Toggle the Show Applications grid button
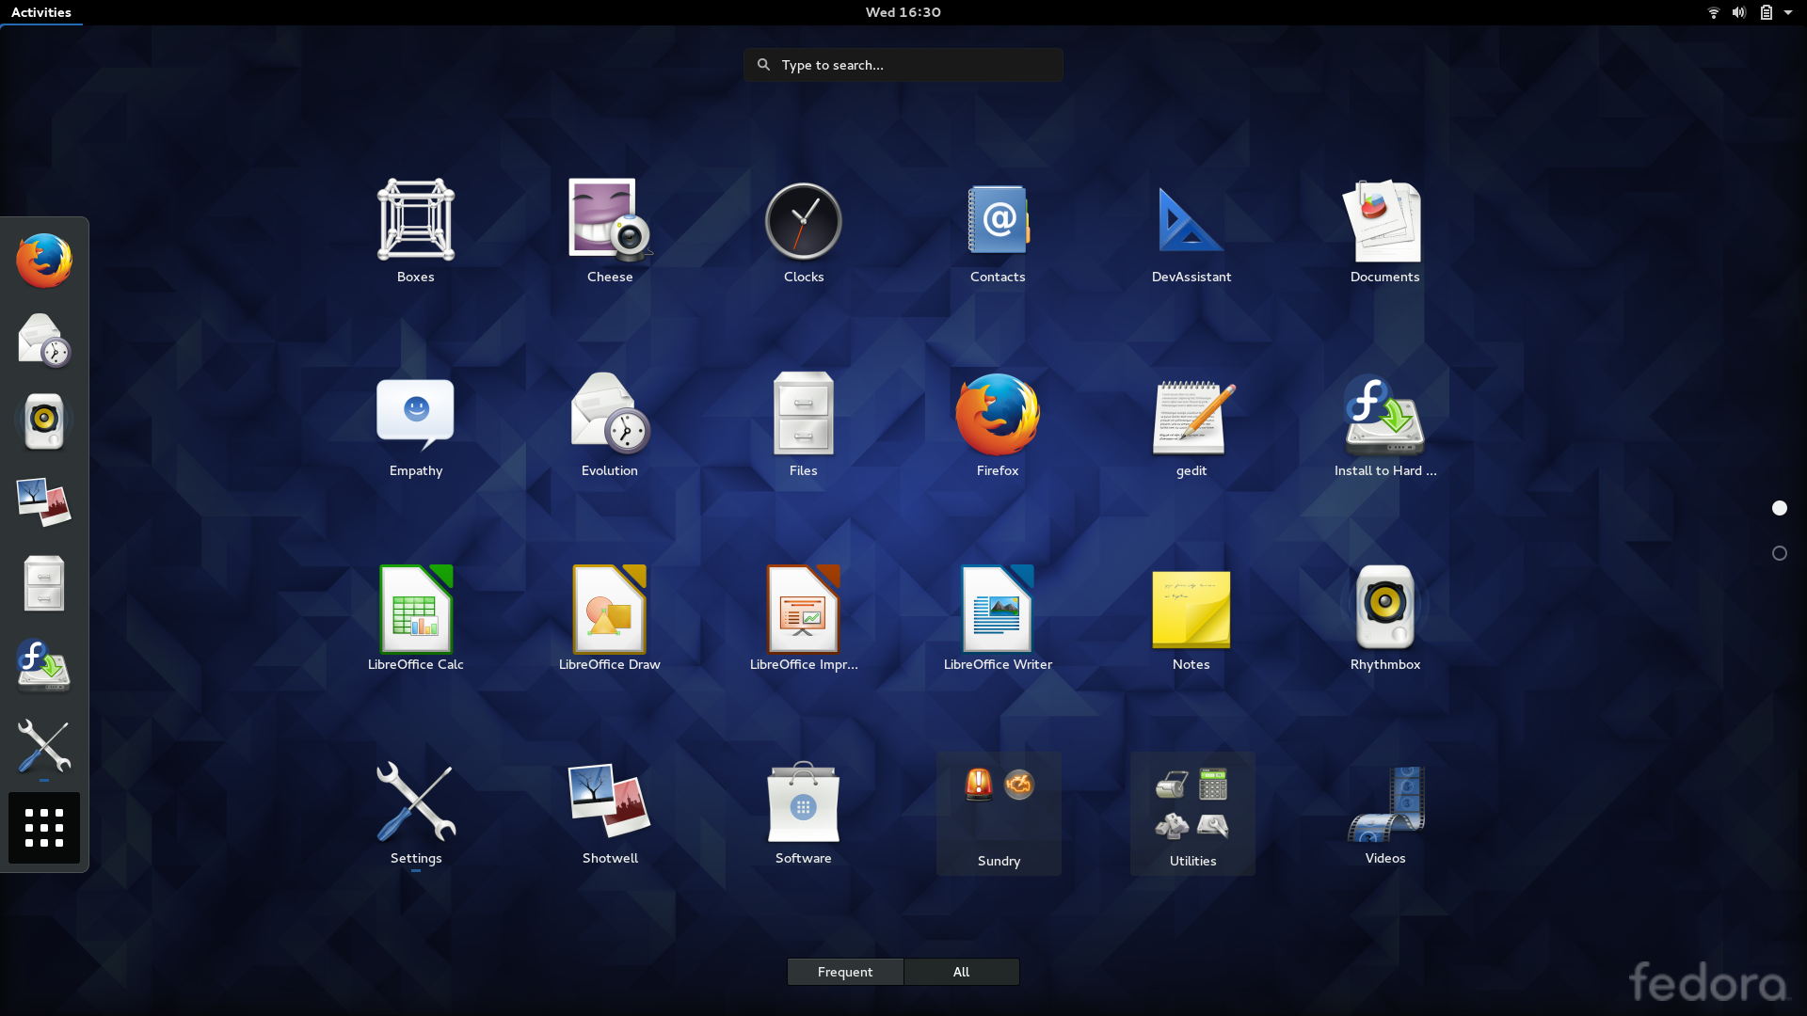The height and width of the screenshot is (1016, 1807). 44,828
